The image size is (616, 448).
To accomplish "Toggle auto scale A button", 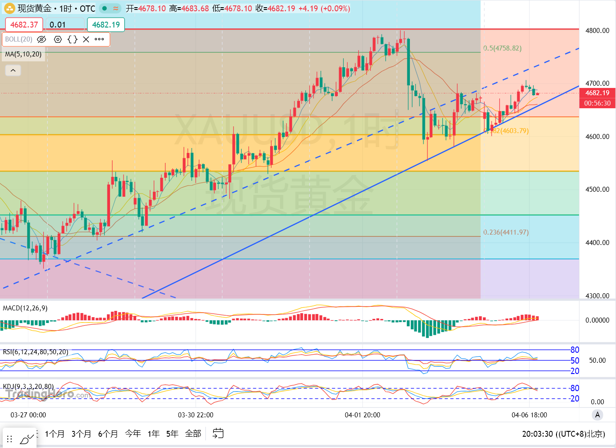I will click(598, 415).
